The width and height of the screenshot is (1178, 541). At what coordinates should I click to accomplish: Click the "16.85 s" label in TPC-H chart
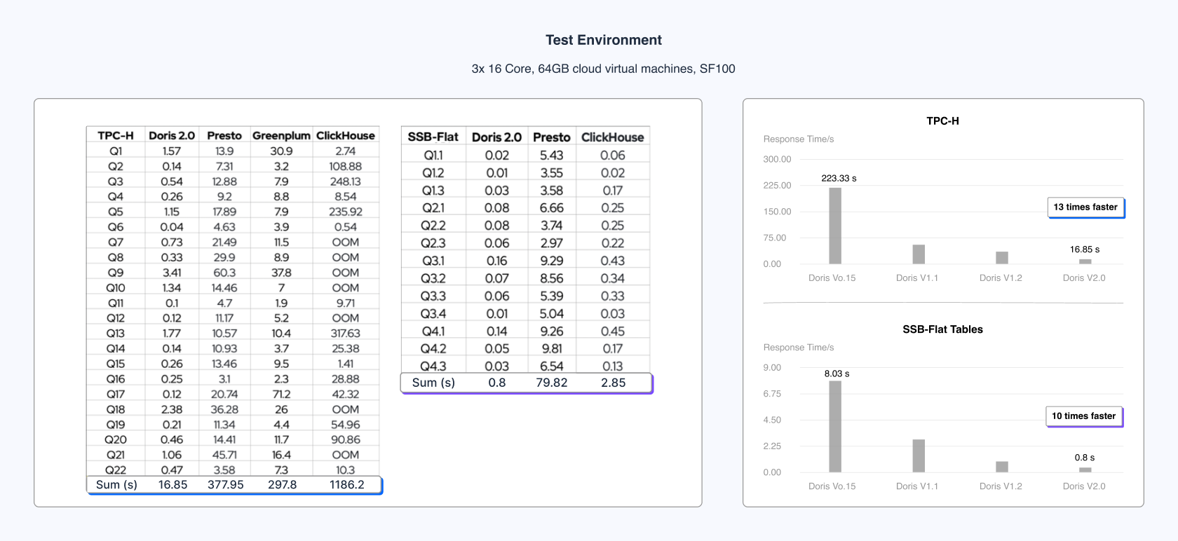tap(1085, 249)
